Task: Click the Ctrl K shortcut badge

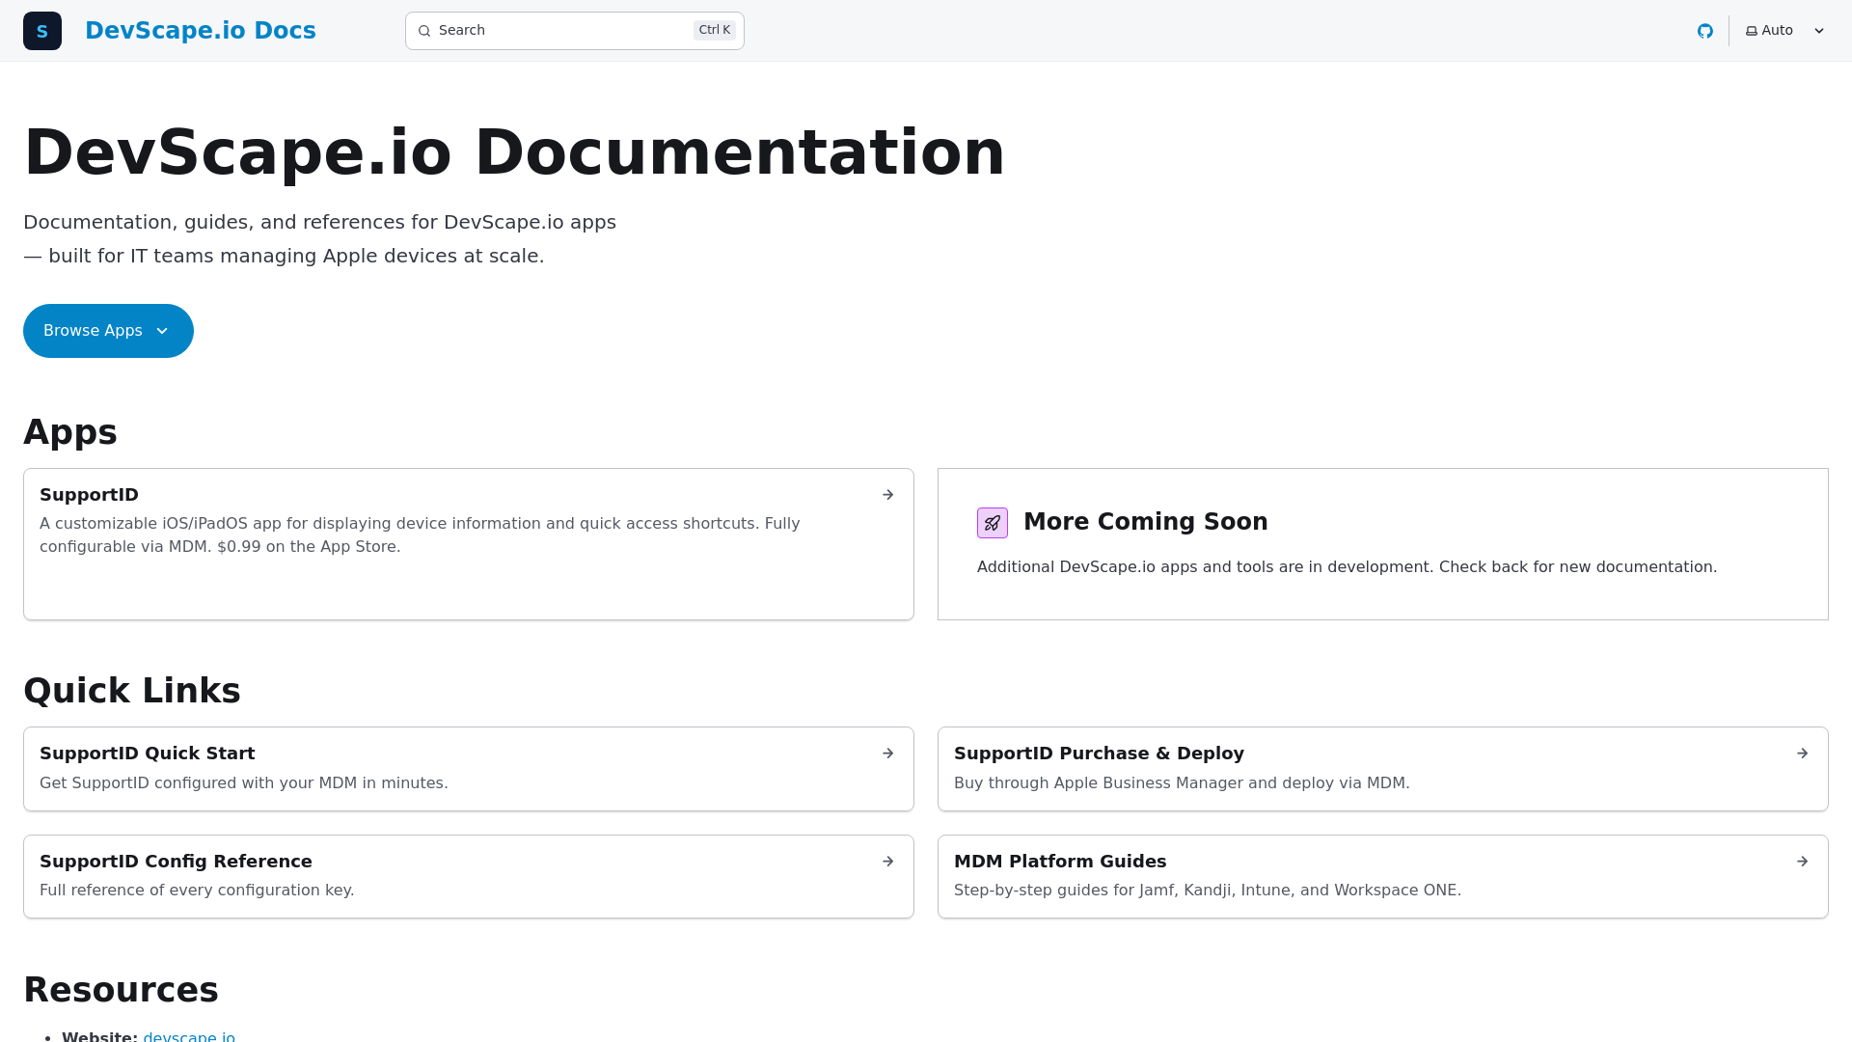Action: click(x=715, y=30)
